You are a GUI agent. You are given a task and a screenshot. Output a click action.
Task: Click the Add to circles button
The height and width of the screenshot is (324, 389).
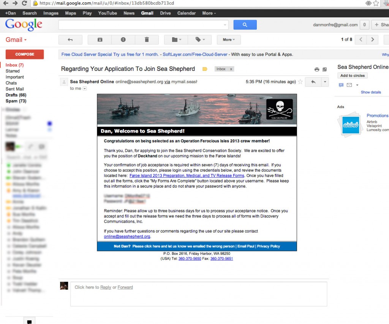tap(352, 76)
